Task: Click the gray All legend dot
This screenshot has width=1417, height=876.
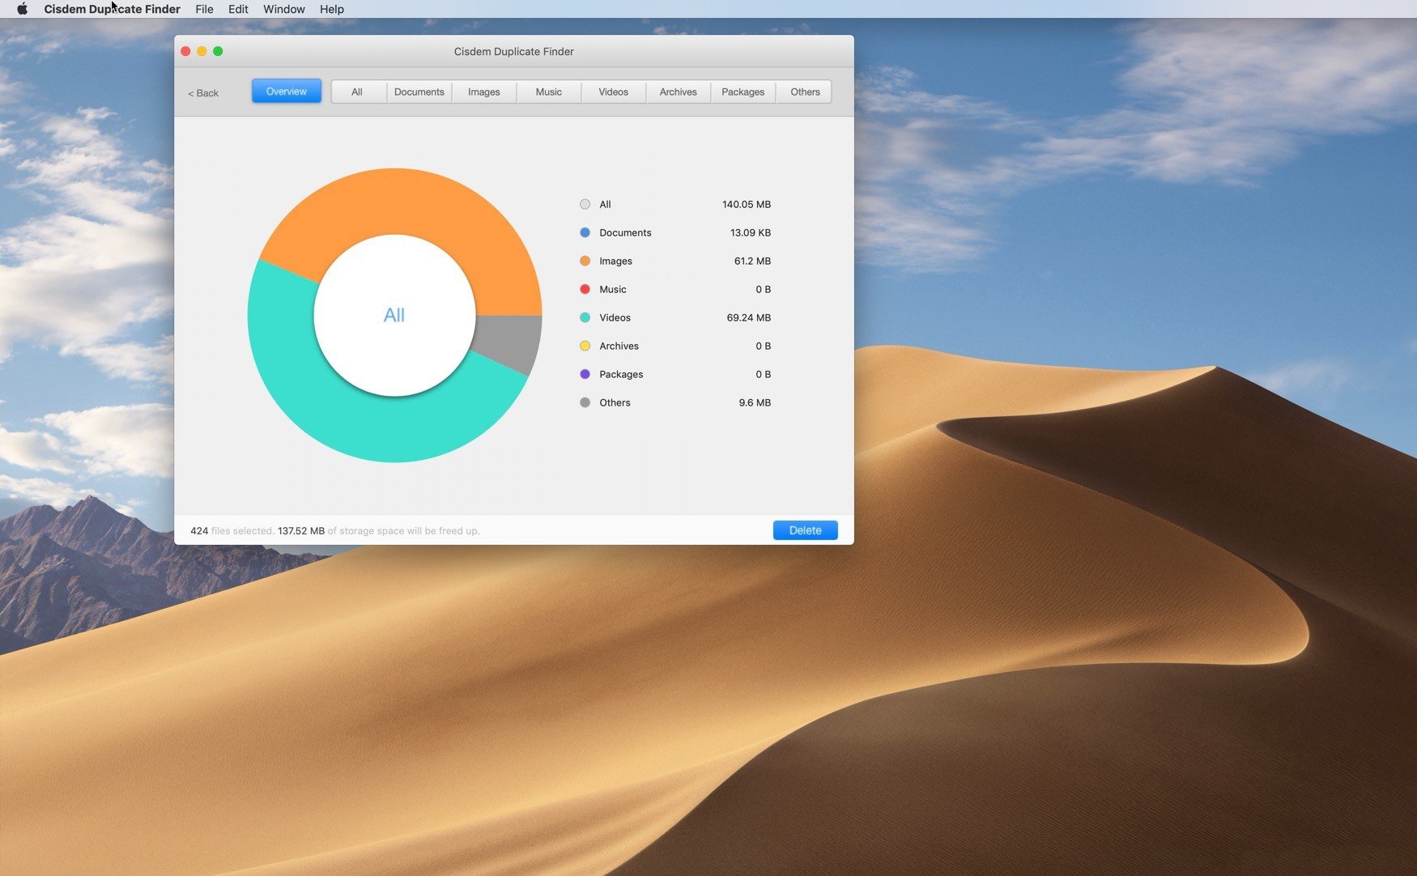Action: 585,204
